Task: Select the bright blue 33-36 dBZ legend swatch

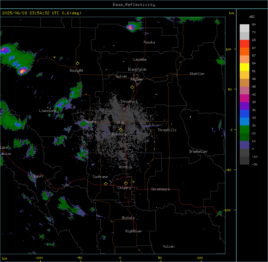Action: click(244, 114)
